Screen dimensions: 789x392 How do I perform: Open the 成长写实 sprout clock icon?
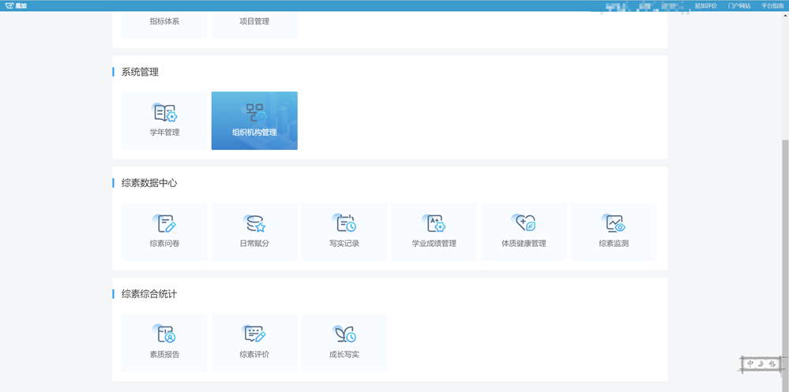[x=344, y=334]
